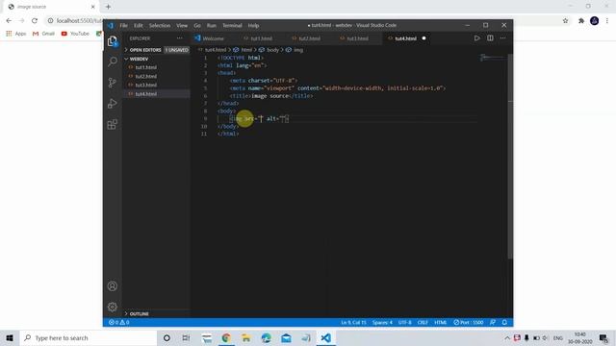Click the img breadcrumb item

298,50
